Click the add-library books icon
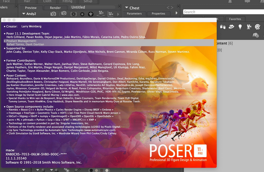Screen dimensions: 264x172 [x=256, y=35]
